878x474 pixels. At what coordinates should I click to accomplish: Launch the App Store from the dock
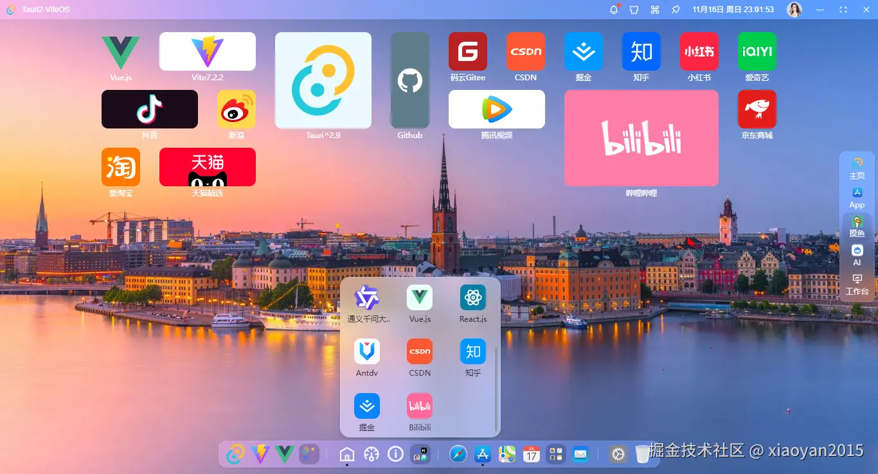pyautogui.click(x=483, y=454)
